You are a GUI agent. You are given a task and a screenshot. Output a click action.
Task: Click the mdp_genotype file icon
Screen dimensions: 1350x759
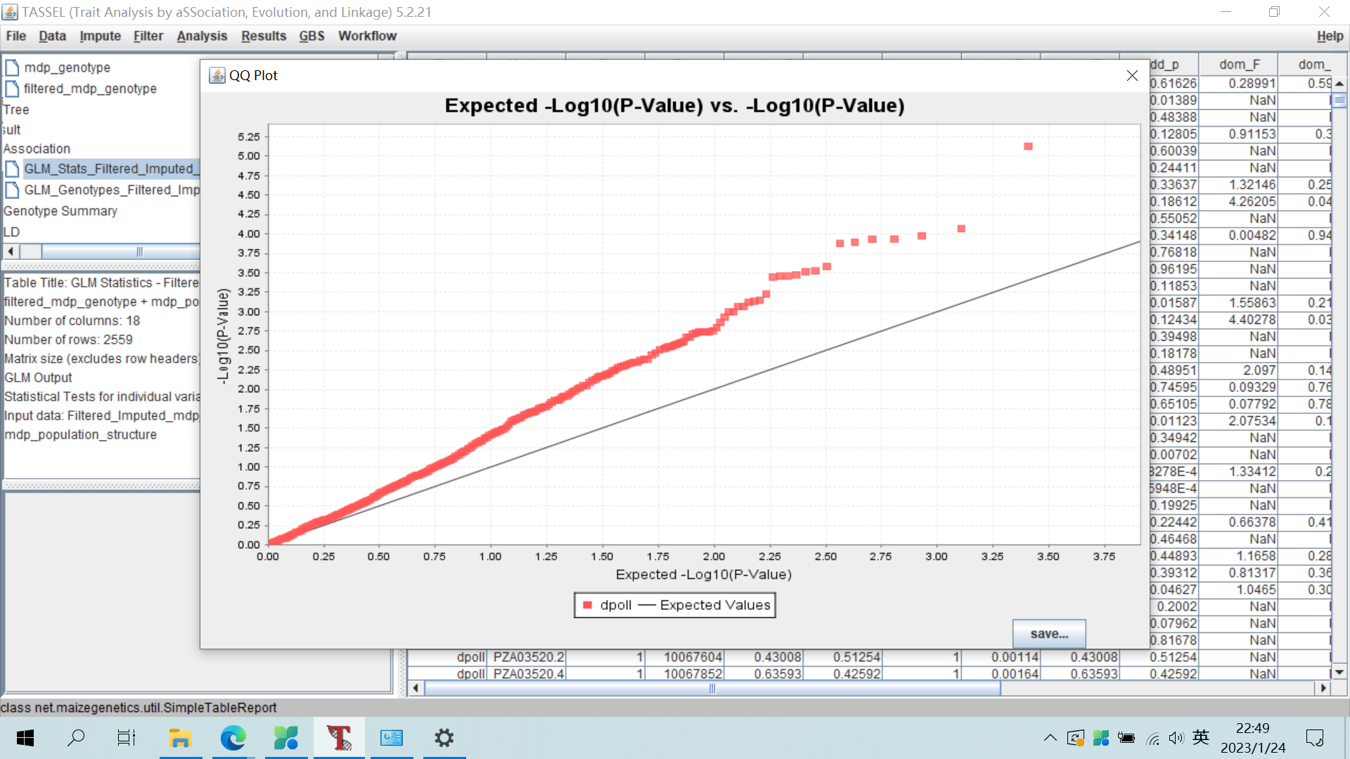pyautogui.click(x=12, y=67)
